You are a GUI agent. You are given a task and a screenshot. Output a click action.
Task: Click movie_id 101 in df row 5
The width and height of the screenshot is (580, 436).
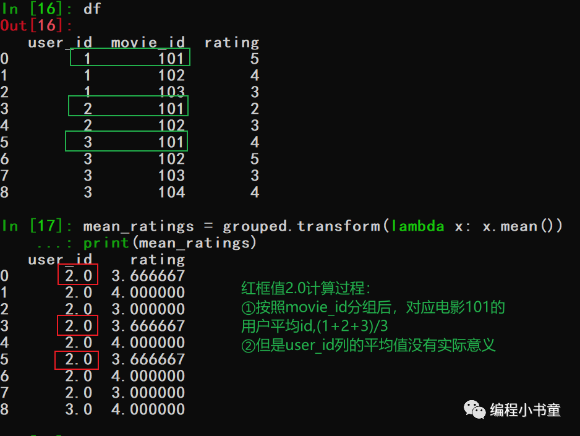pyautogui.click(x=171, y=142)
